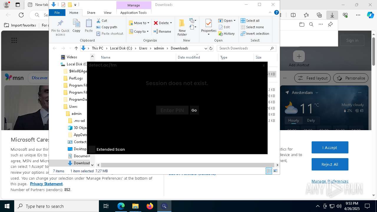377x212 pixels.
Task: Launch Firefox from taskbar
Action: (150, 206)
